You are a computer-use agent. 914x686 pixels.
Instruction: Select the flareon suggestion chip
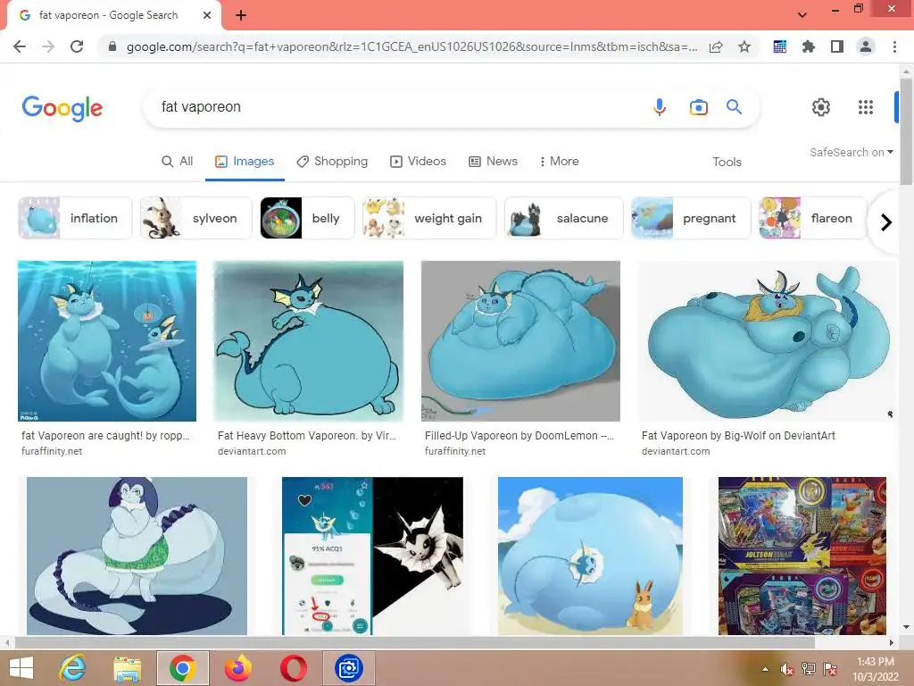[812, 218]
